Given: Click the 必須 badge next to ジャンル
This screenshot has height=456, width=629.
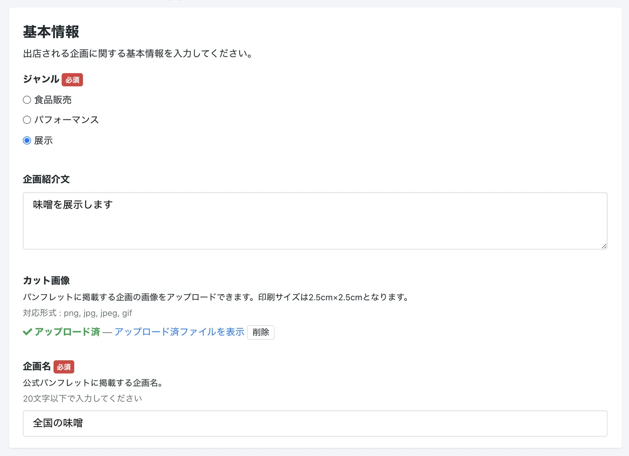Looking at the screenshot, I should tap(72, 80).
